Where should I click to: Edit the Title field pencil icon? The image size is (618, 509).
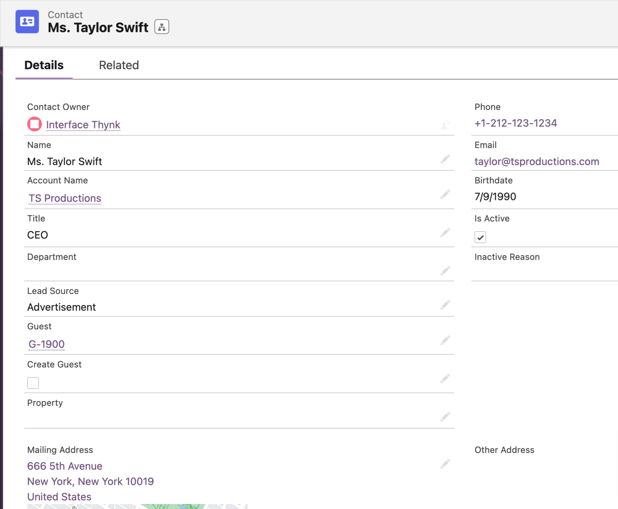pyautogui.click(x=445, y=232)
